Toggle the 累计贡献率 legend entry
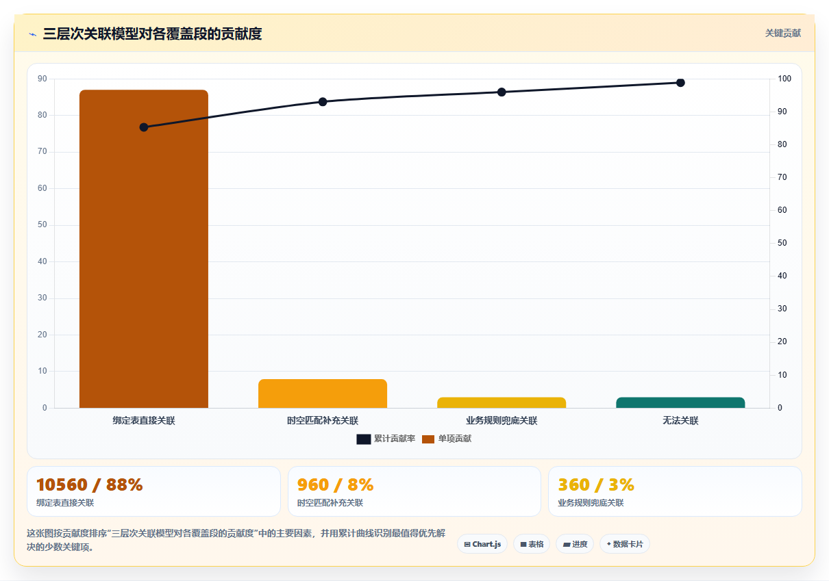 (x=386, y=439)
